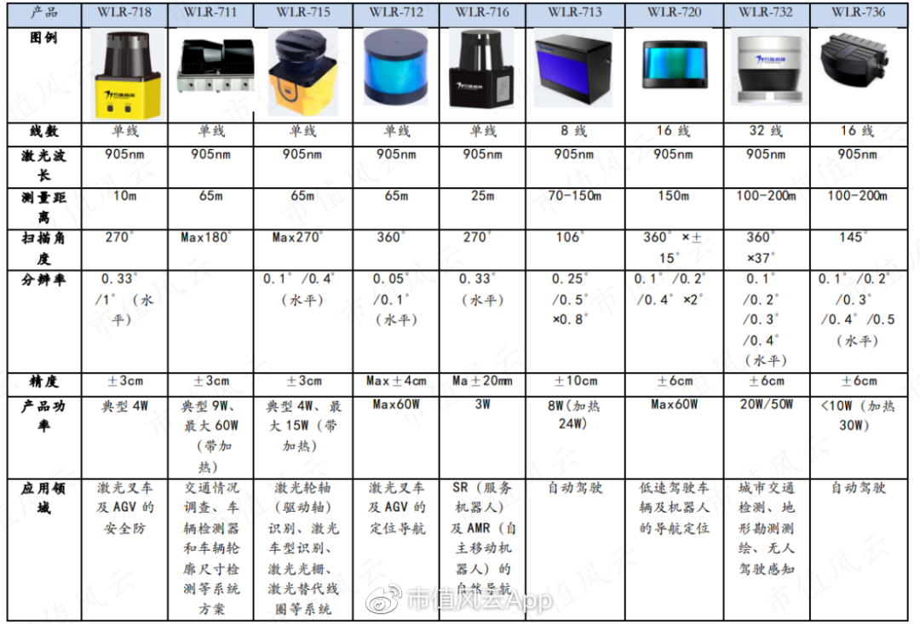The width and height of the screenshot is (920, 624).
Task: Click the '线数' row label
Action: (x=44, y=131)
